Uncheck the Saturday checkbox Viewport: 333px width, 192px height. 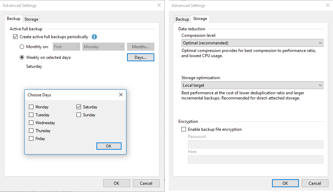coord(79,107)
